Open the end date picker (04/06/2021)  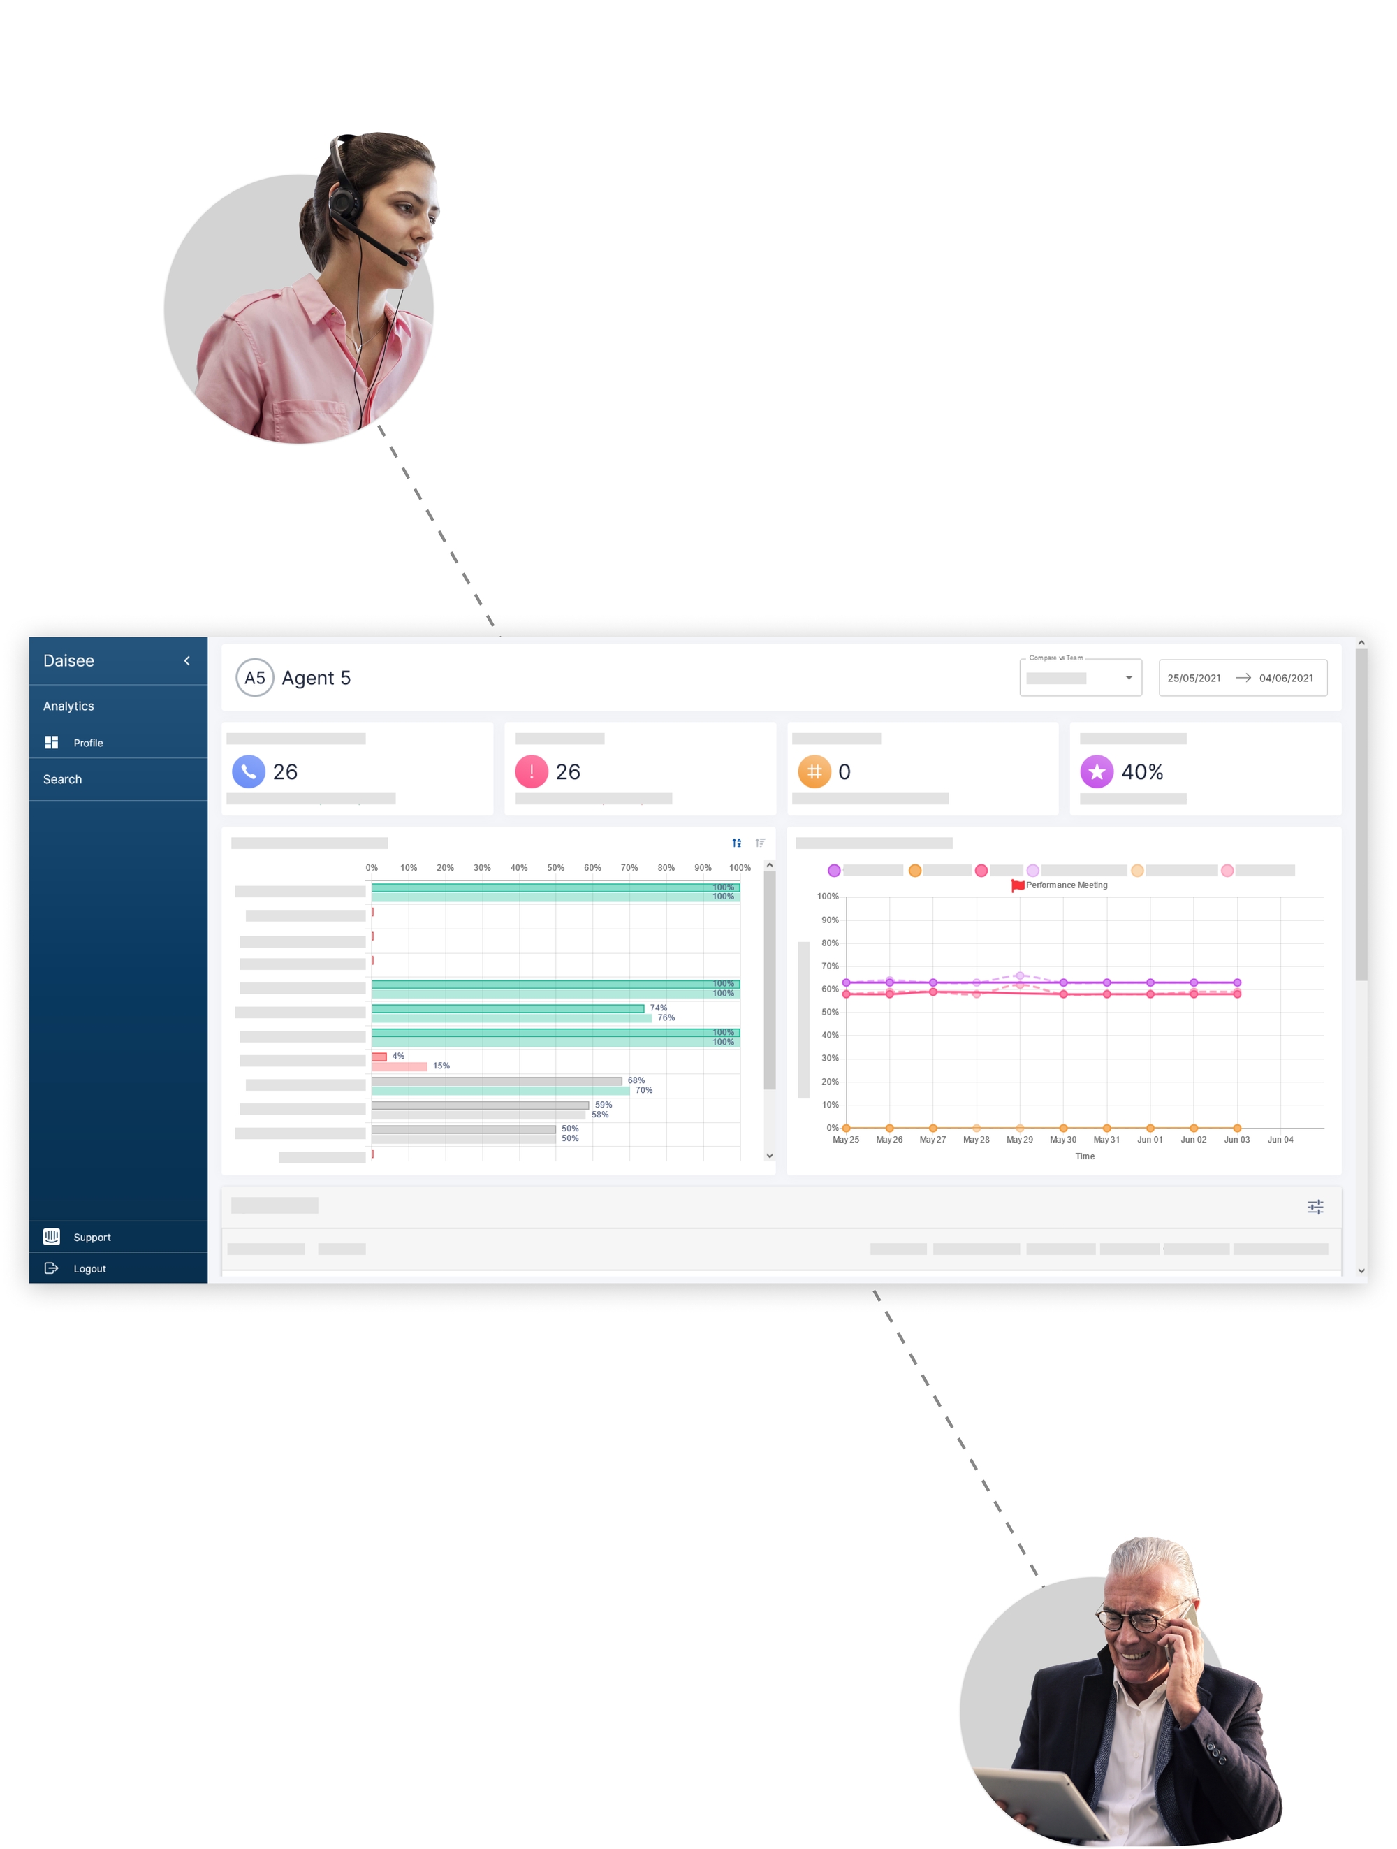point(1287,676)
